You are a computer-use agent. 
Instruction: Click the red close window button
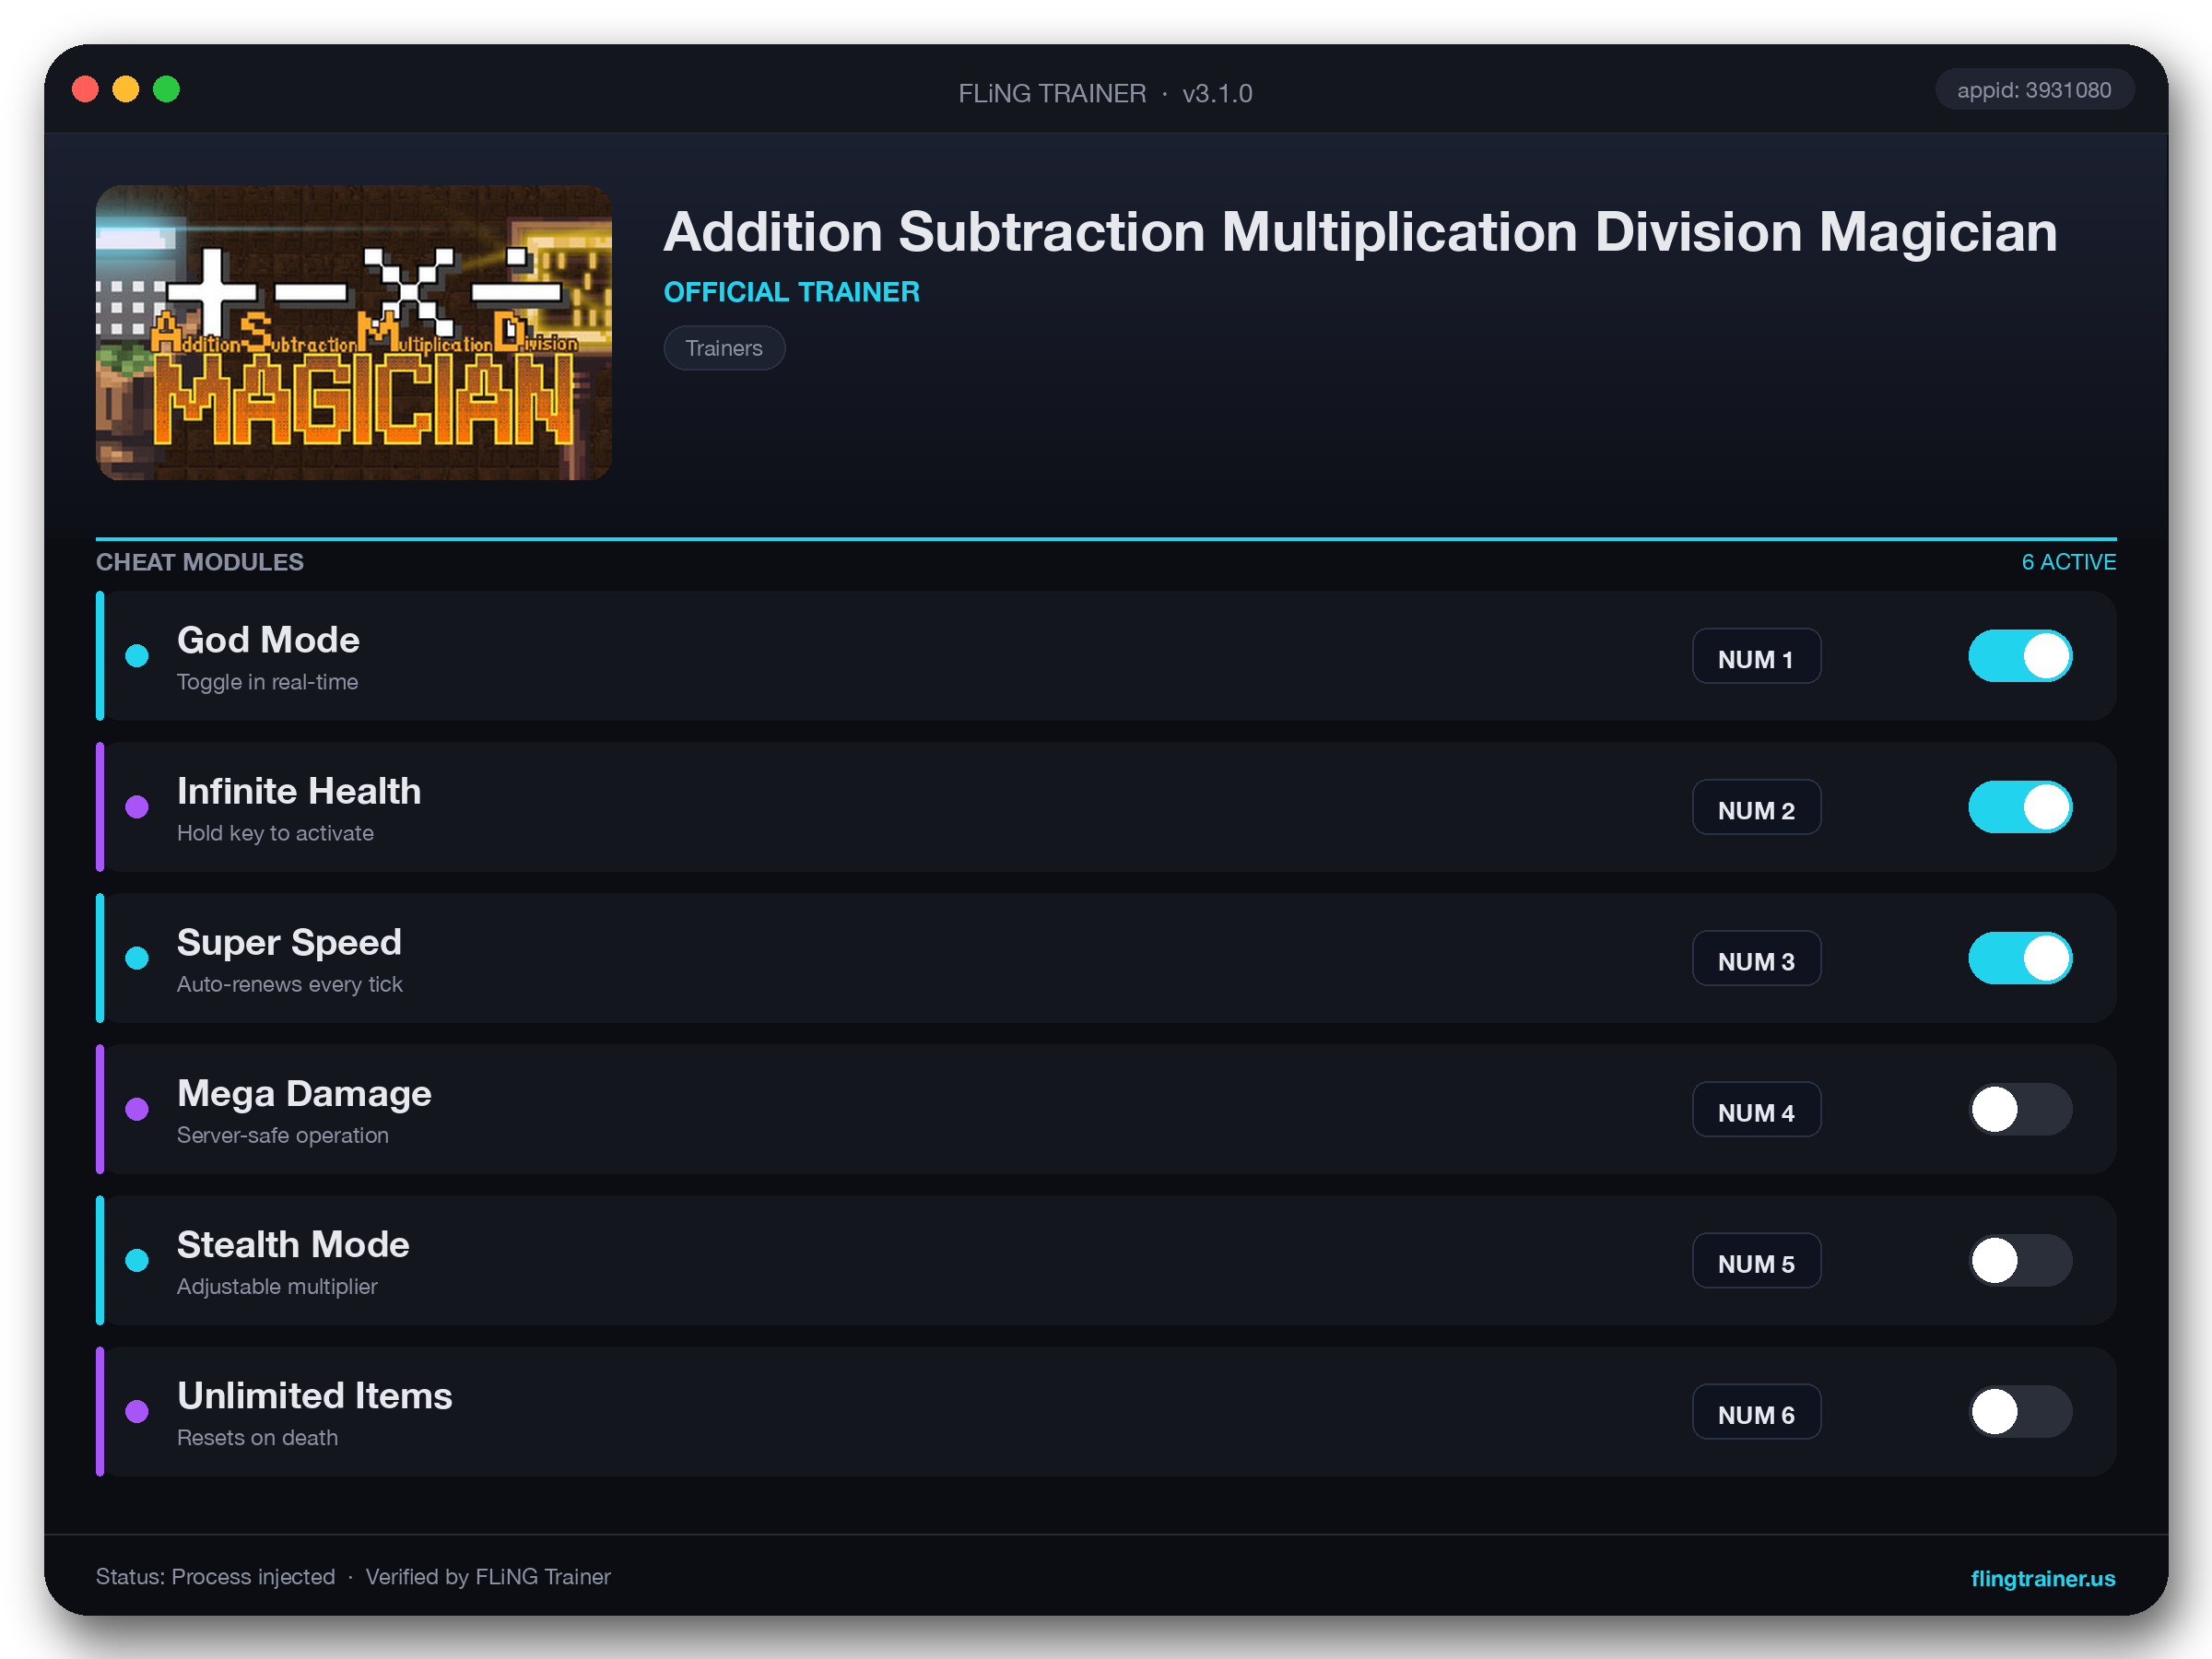click(x=86, y=90)
